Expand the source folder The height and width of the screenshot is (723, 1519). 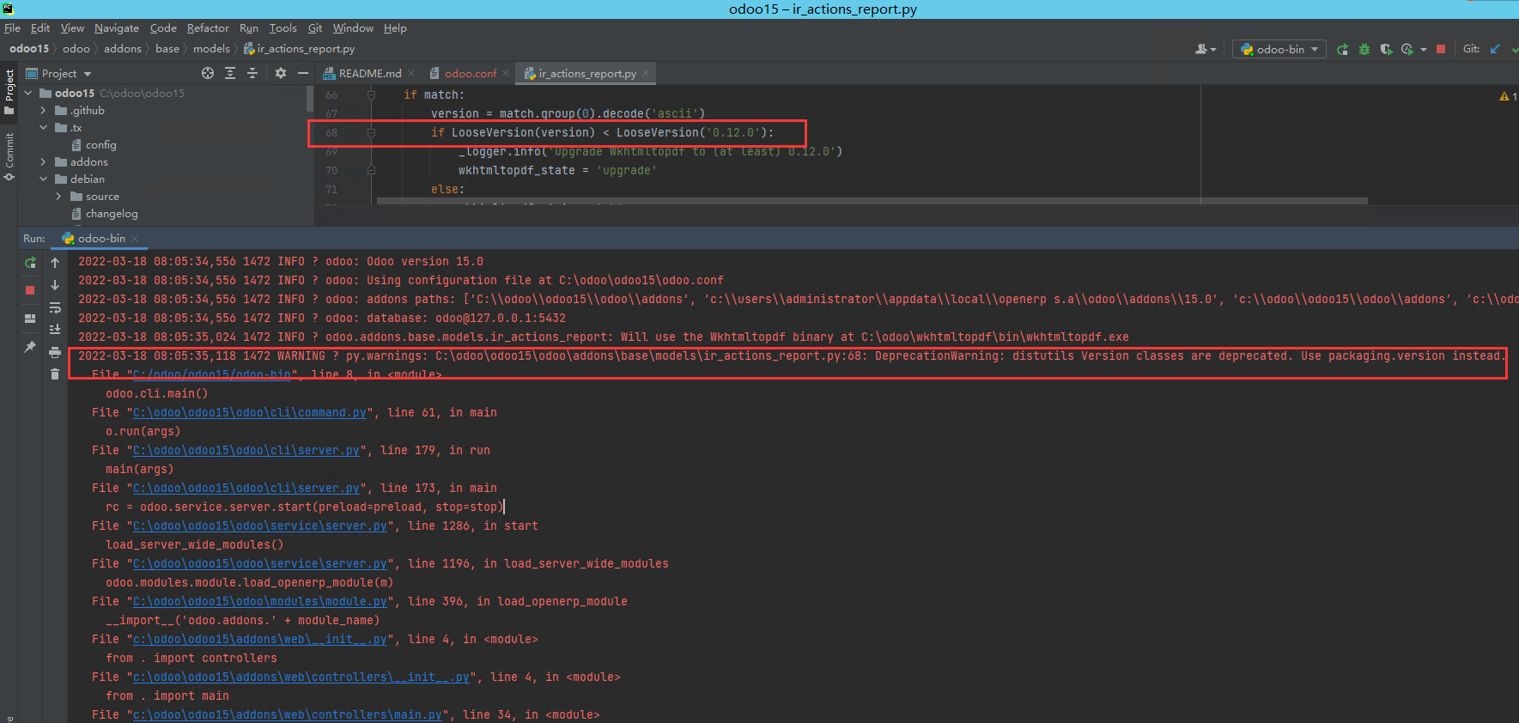[59, 196]
